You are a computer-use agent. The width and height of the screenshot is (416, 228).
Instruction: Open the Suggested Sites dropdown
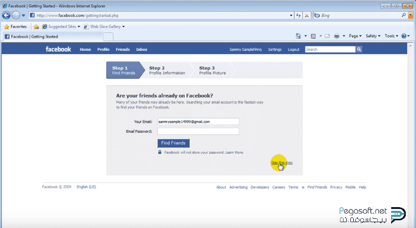(x=61, y=27)
